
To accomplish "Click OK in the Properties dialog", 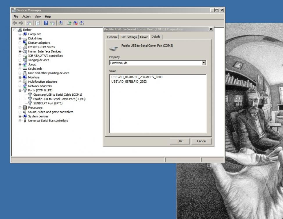I will tap(180, 141).
